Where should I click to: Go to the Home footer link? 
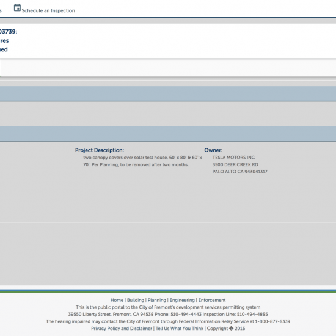click(x=117, y=300)
